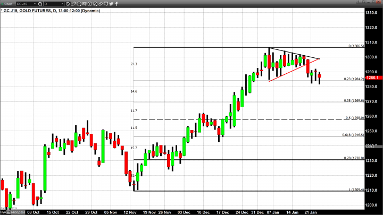Open the GC J19 symbol dropdown
This screenshot has height=215, width=383.
27,4
